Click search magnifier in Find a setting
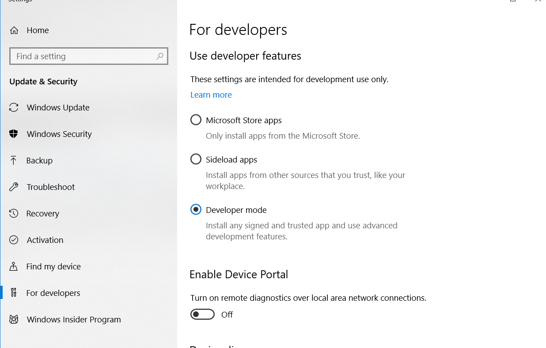This screenshot has width=546, height=348. tap(160, 56)
